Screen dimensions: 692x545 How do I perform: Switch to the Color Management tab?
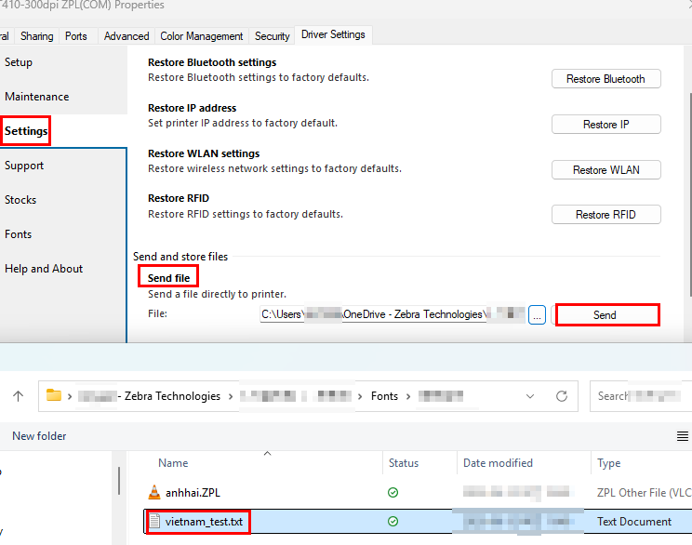(201, 36)
